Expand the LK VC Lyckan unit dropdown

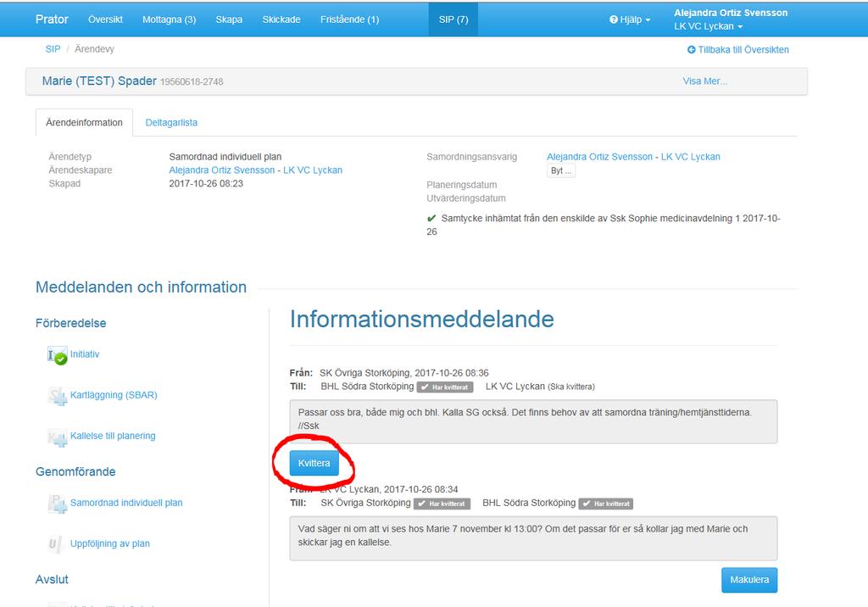(708, 26)
